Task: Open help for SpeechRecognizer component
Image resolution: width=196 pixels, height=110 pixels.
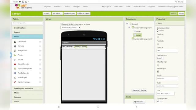Action: (40, 68)
